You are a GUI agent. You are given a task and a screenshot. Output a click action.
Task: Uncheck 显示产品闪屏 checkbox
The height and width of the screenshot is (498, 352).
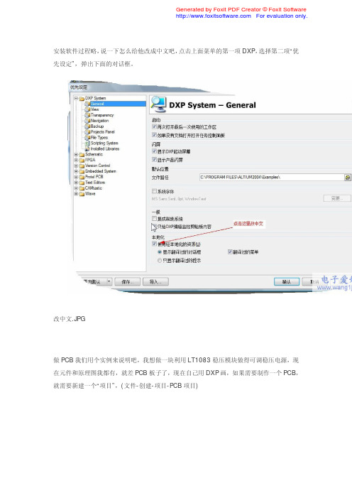coord(154,159)
